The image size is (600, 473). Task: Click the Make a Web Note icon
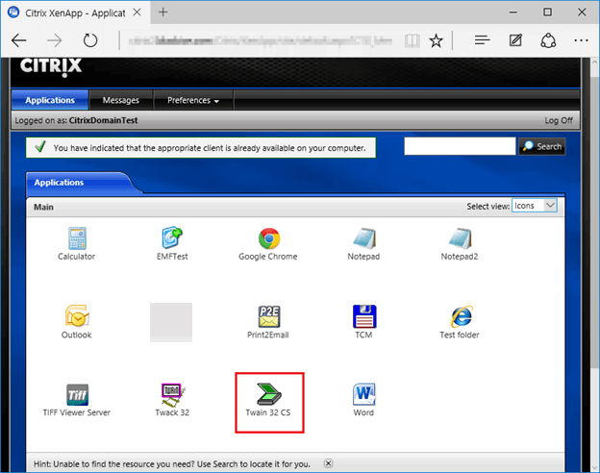(x=515, y=39)
